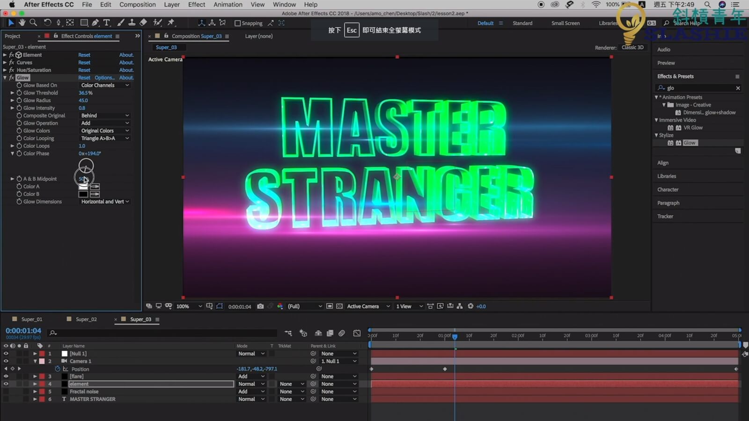Select the Rectangle shape tool
Image resolution: width=749 pixels, height=421 pixels.
(x=84, y=22)
